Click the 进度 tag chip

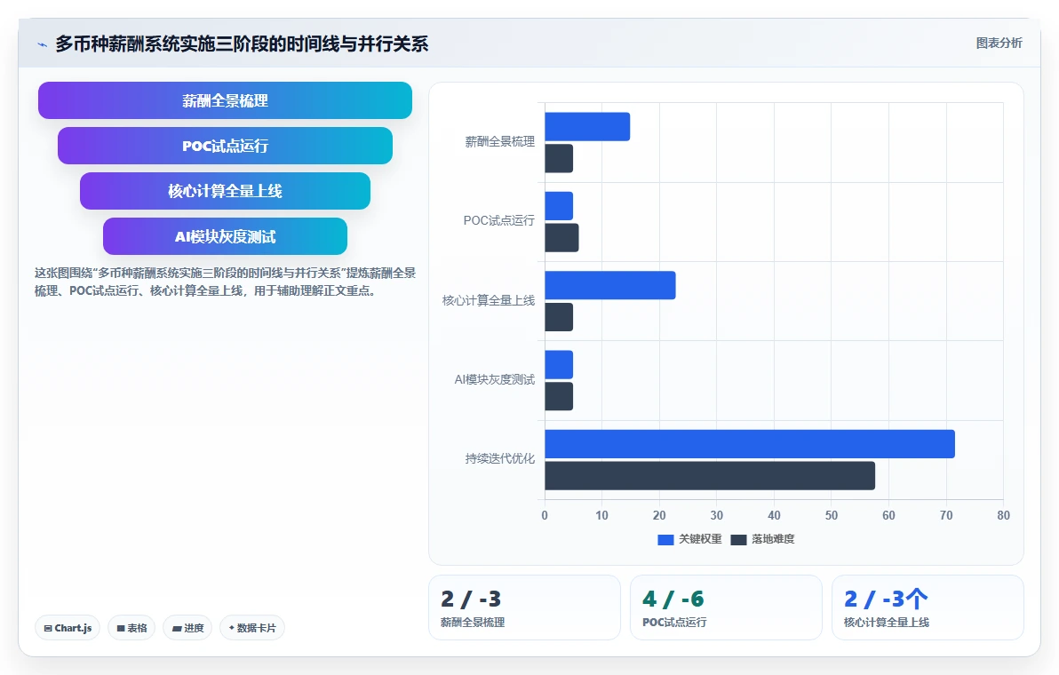pyautogui.click(x=187, y=628)
